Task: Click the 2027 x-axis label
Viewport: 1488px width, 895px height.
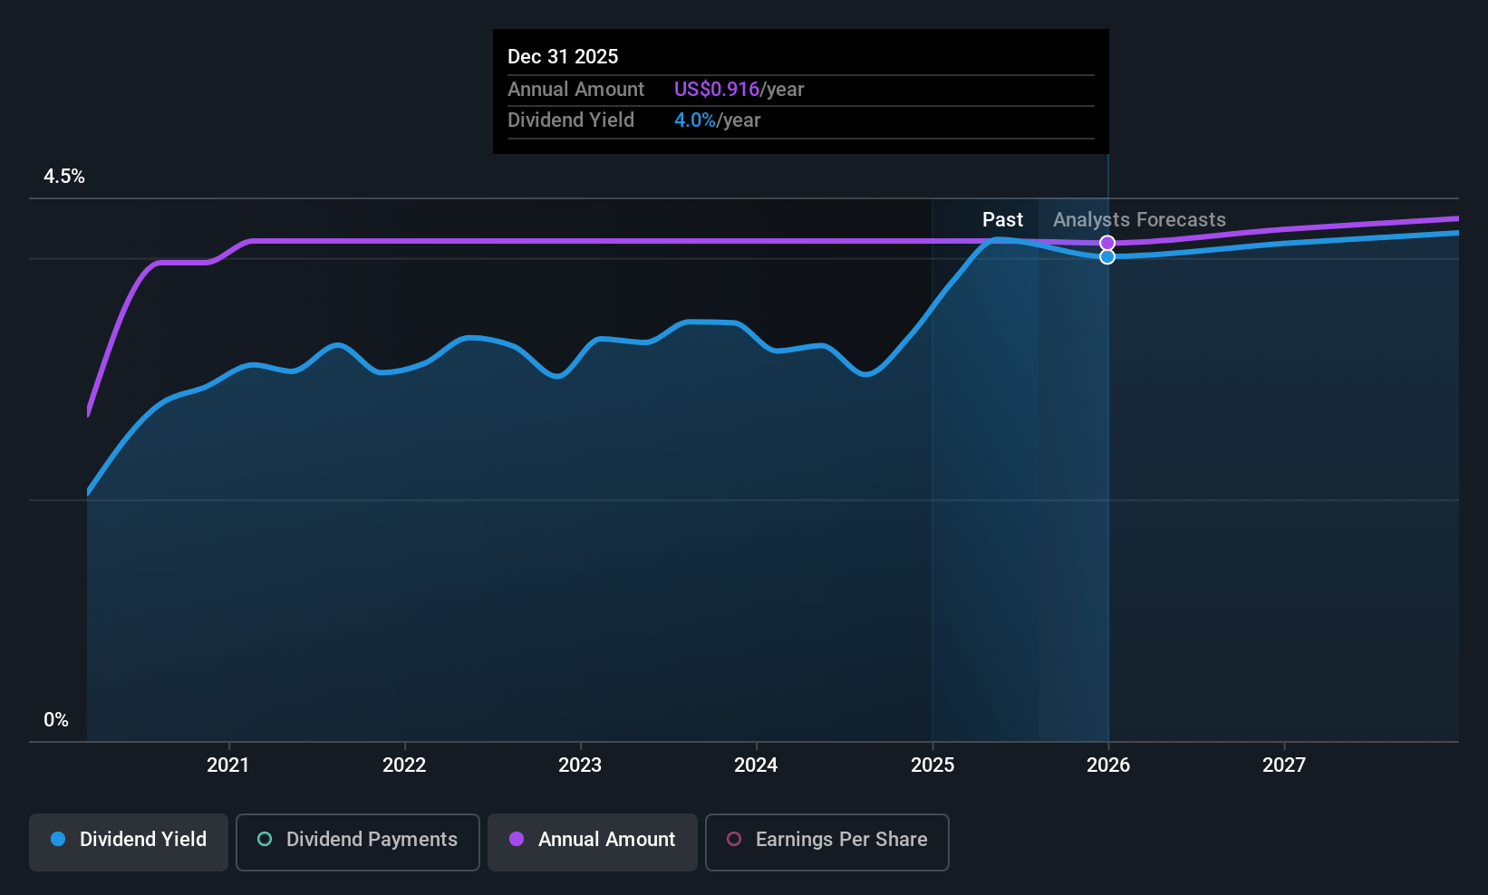Action: point(1284,765)
